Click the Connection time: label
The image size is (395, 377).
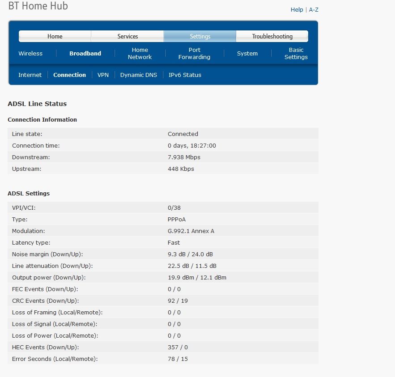(36, 145)
